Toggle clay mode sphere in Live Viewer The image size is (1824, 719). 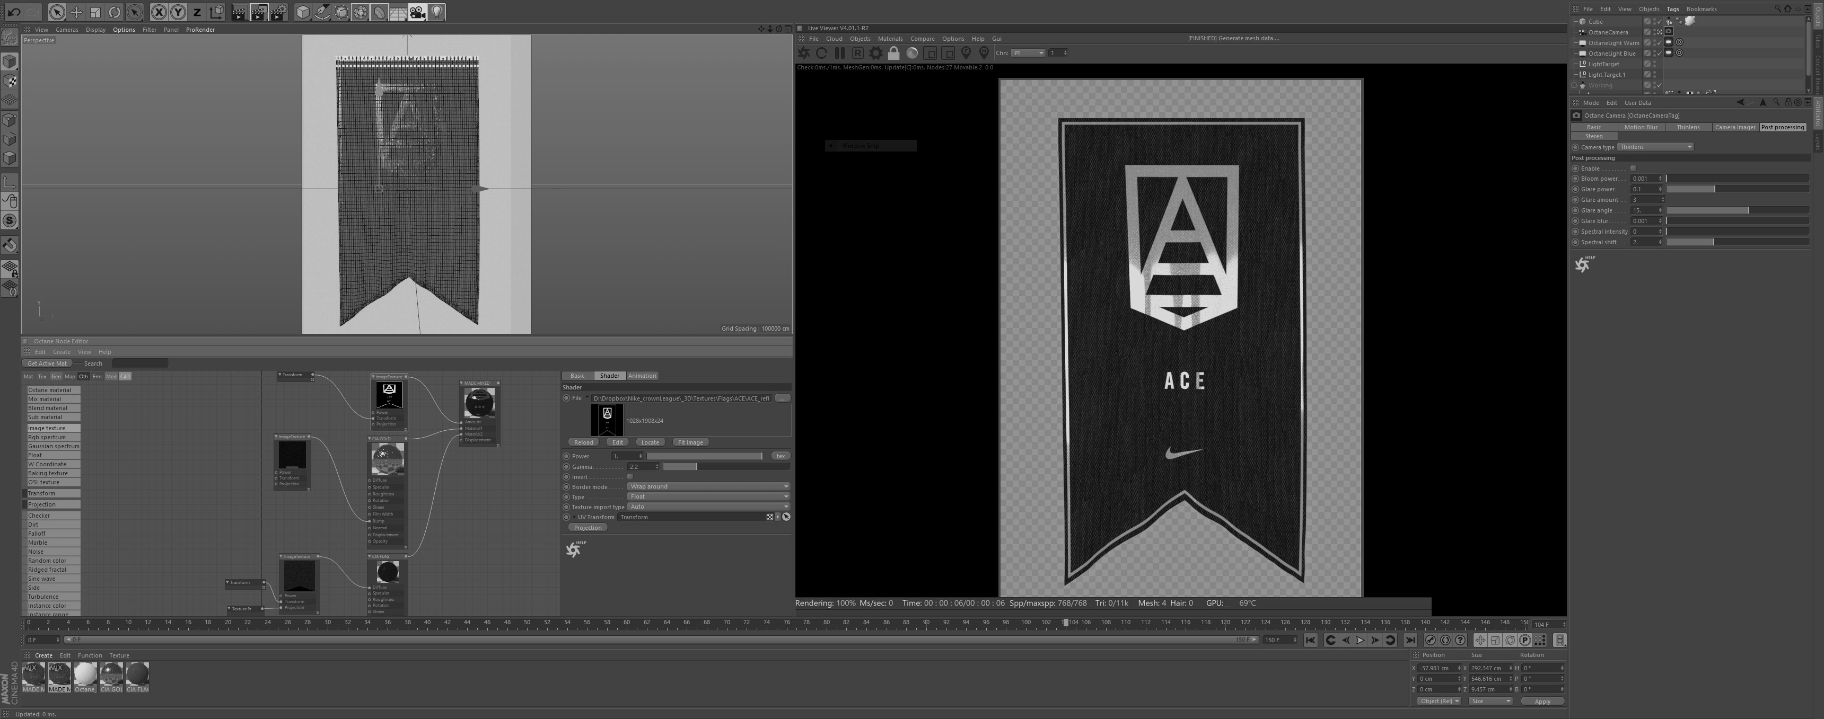coord(912,53)
